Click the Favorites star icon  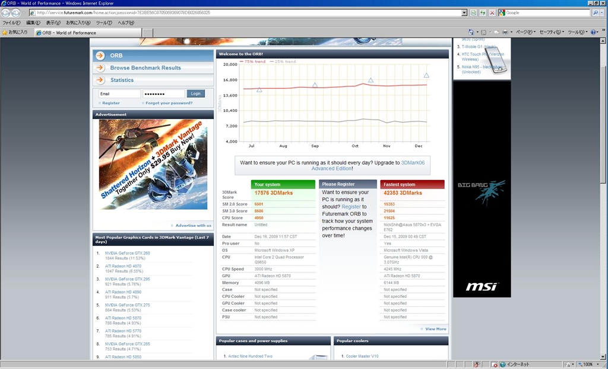tap(5, 33)
